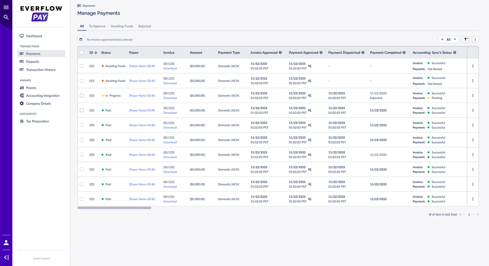Viewport: 489px width, 266px height.
Task: Download the invoice in the In Progress row
Action: pos(170,98)
